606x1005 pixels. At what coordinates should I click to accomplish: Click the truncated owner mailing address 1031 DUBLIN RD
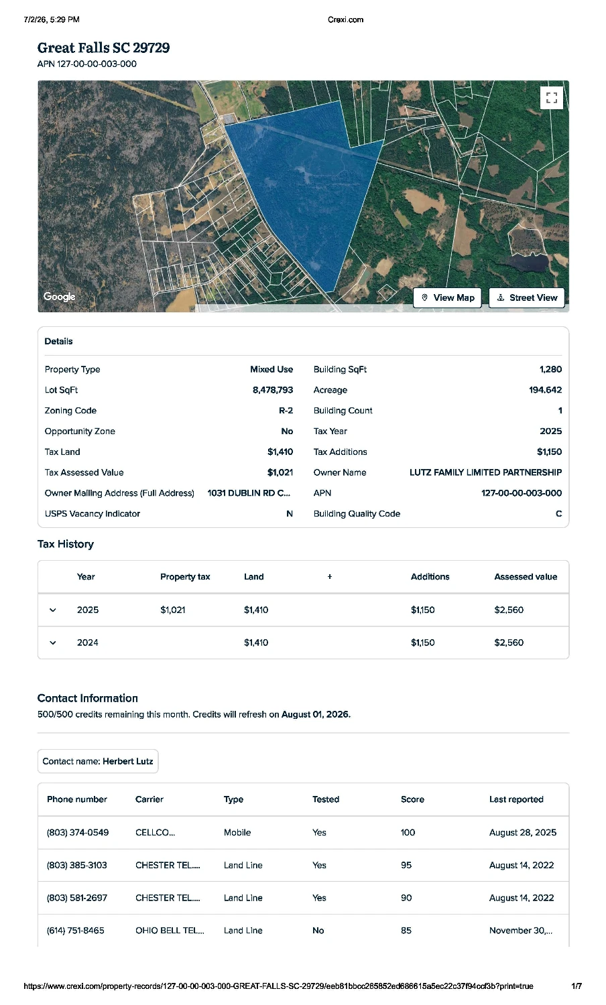coord(249,493)
